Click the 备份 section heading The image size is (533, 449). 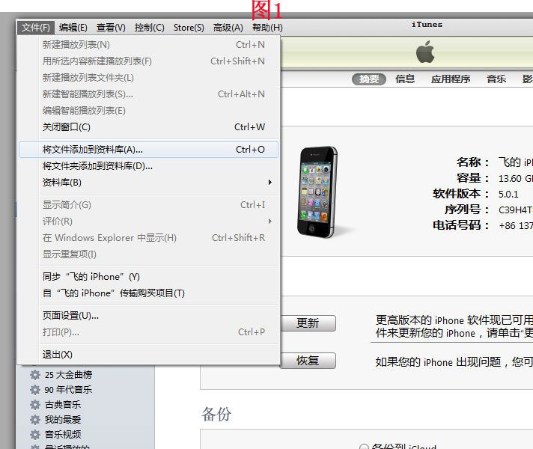point(216,415)
